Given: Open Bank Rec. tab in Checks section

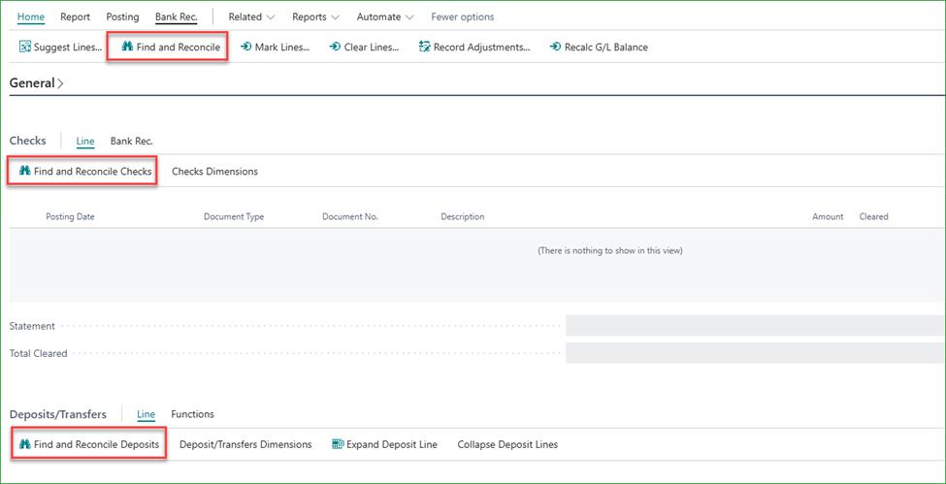Looking at the screenshot, I should click(132, 142).
